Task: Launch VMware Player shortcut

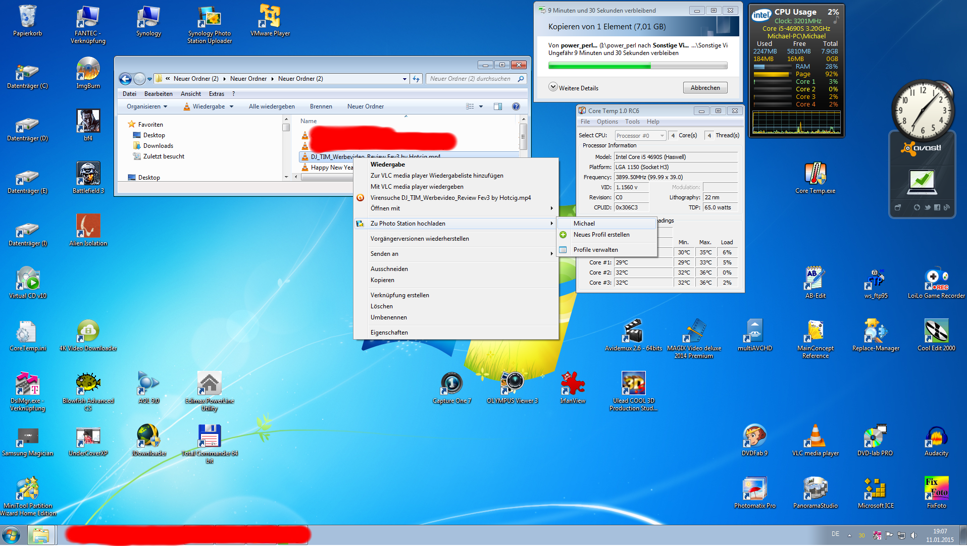Action: click(x=270, y=17)
